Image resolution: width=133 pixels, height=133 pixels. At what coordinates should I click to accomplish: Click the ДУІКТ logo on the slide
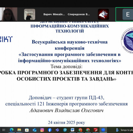point(6,39)
